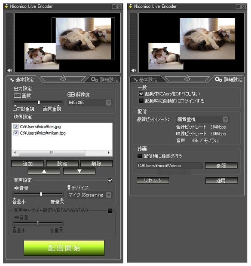Enable 起動時に自動的にログインする checkbox
251x266 pixels.
[x=141, y=101]
